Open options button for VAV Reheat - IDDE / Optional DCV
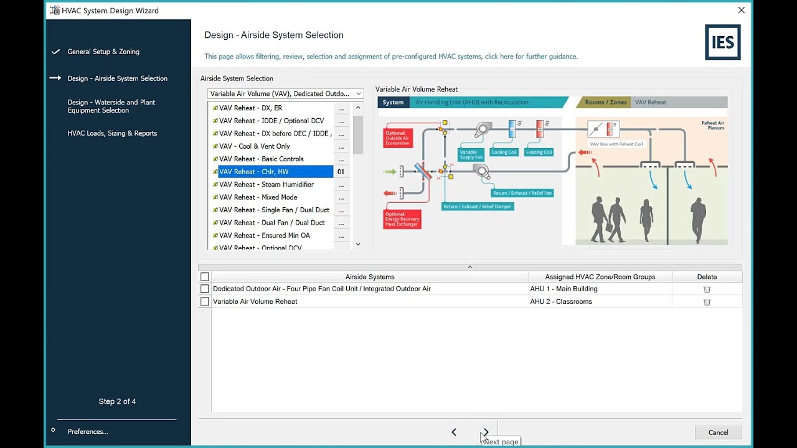797x448 pixels. pos(341,121)
